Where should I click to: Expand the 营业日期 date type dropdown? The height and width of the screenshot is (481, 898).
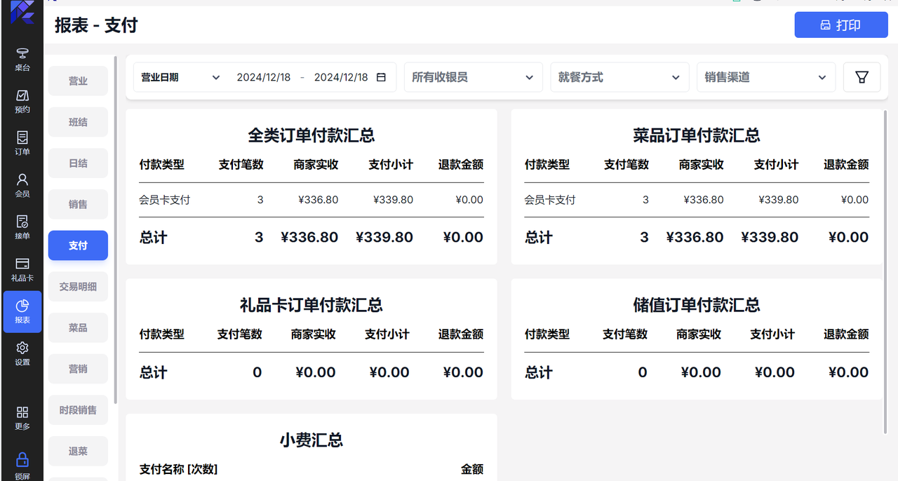click(x=181, y=77)
